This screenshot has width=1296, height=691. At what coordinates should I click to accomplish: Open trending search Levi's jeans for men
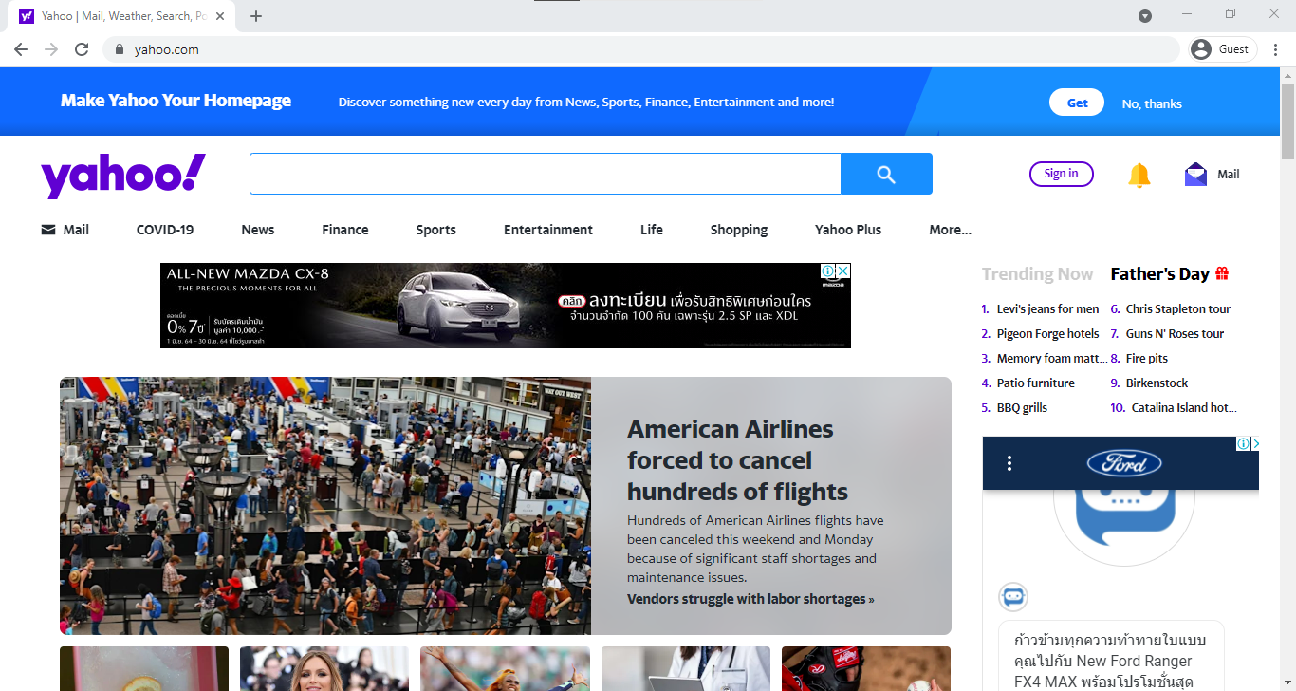pyautogui.click(x=1047, y=308)
